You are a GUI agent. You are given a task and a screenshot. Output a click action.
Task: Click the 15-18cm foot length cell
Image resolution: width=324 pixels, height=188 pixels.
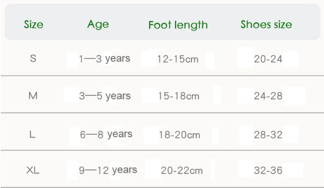[179, 96]
